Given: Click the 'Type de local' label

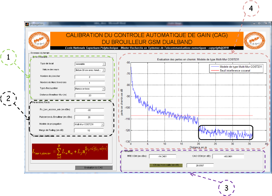Looking at the screenshot, I should pos(47,63).
